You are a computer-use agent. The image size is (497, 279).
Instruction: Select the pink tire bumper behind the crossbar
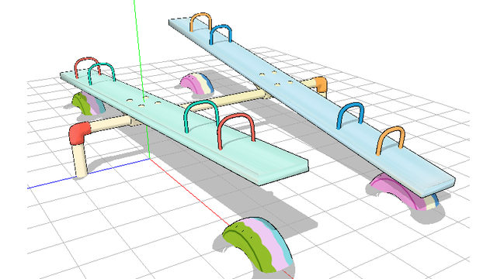(196, 83)
